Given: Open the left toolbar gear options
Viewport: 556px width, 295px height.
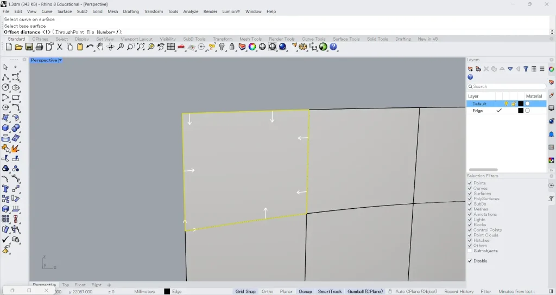Looking at the screenshot, I should point(24,60).
